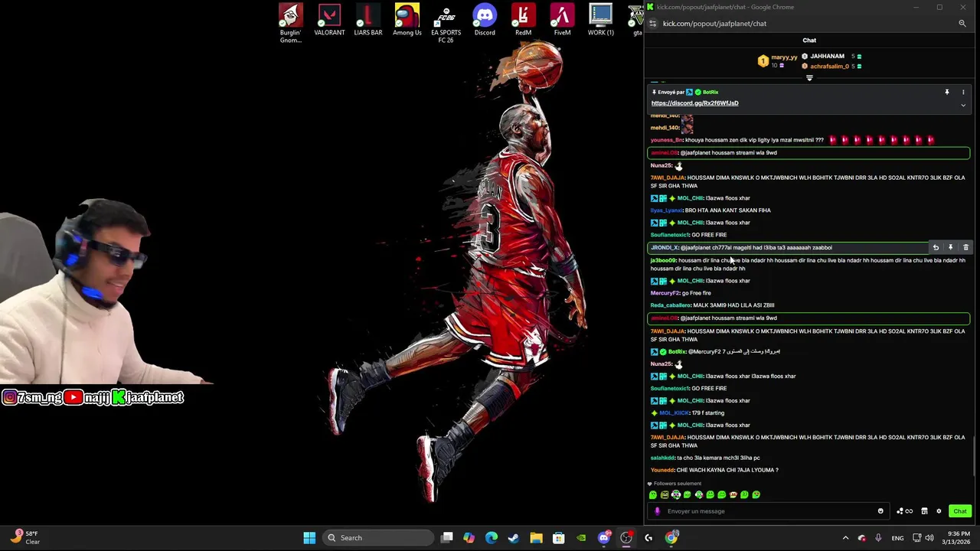Click username ilyas_Lyanxi in chat
Viewport: 980px width, 551px height.
(666, 210)
